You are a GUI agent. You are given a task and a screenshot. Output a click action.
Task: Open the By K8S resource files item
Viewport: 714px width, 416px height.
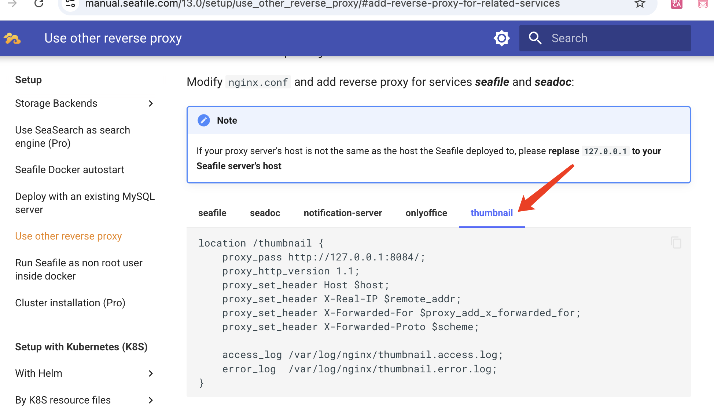63,400
